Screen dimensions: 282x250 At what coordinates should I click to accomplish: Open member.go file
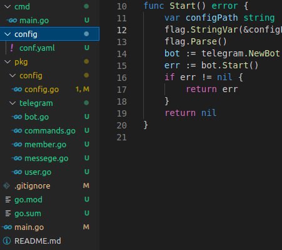point(46,145)
